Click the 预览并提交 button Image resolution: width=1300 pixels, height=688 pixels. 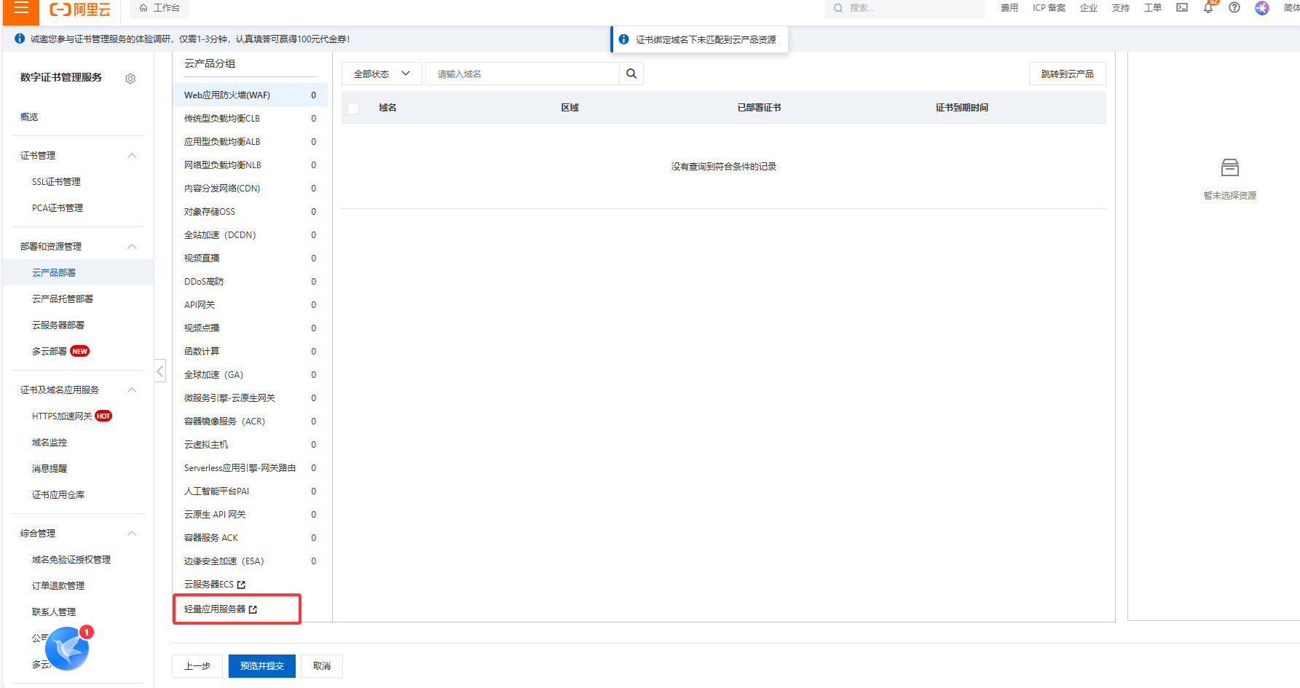tap(261, 666)
